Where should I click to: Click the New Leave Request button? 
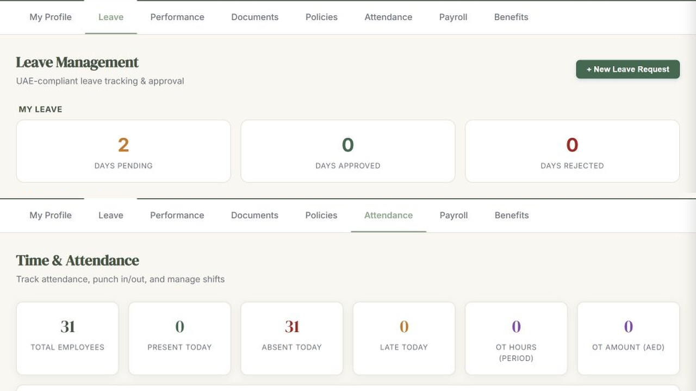[x=628, y=69]
